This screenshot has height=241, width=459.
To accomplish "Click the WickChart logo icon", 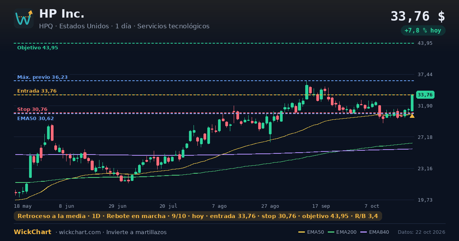I will [24, 18].
